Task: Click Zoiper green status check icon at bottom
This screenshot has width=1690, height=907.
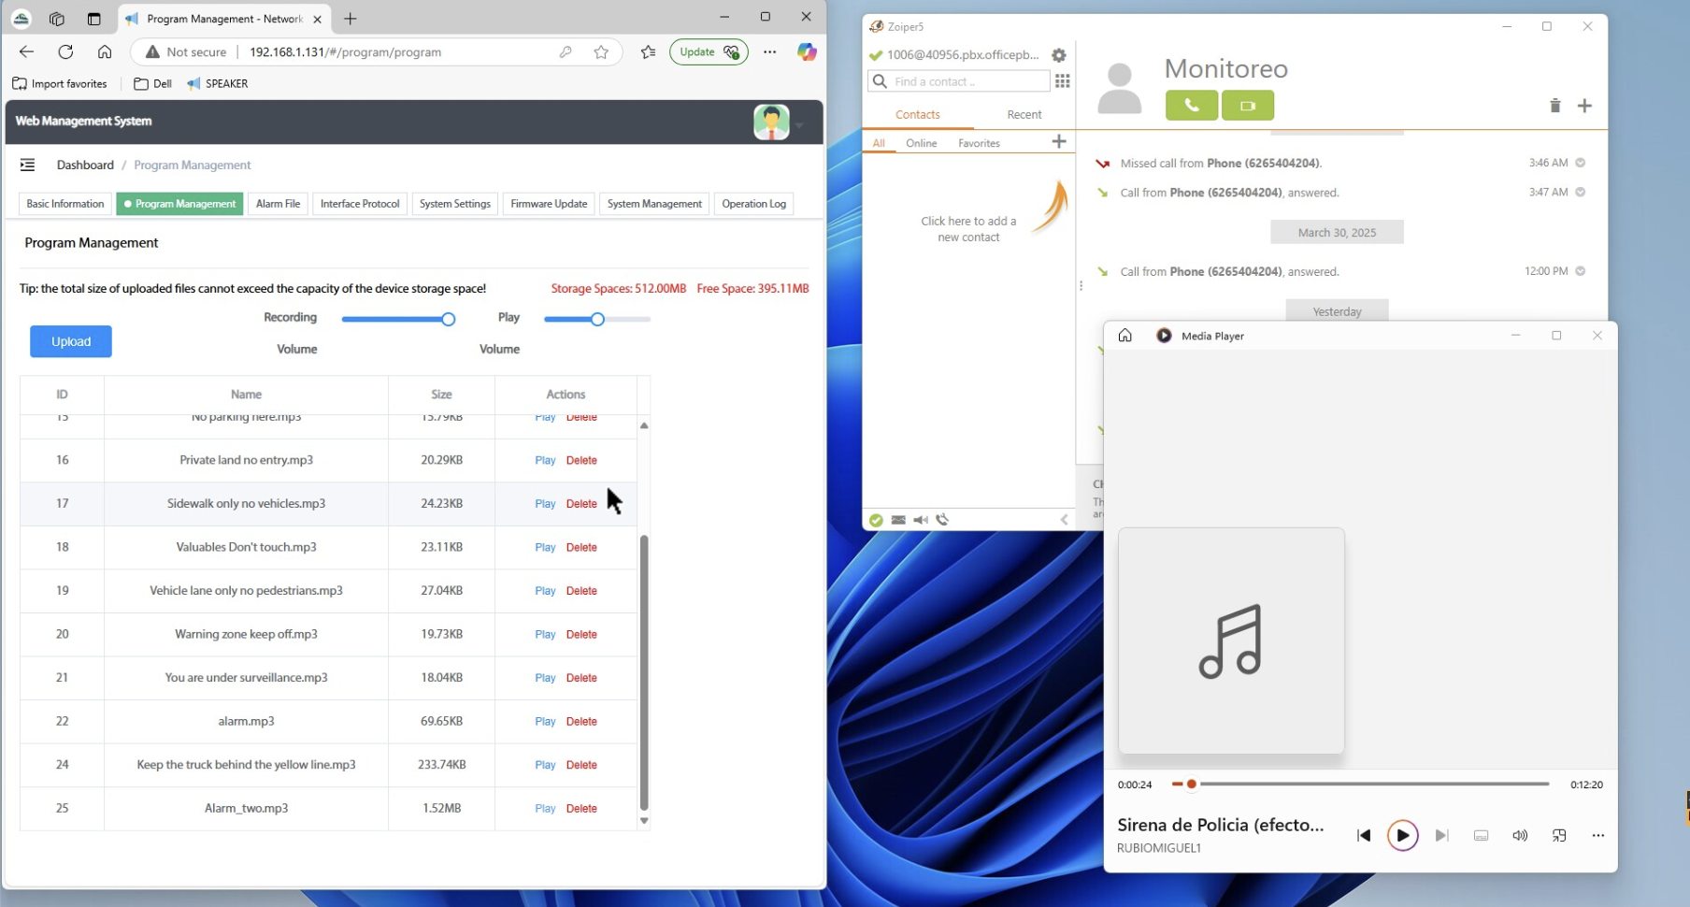Action: click(876, 520)
